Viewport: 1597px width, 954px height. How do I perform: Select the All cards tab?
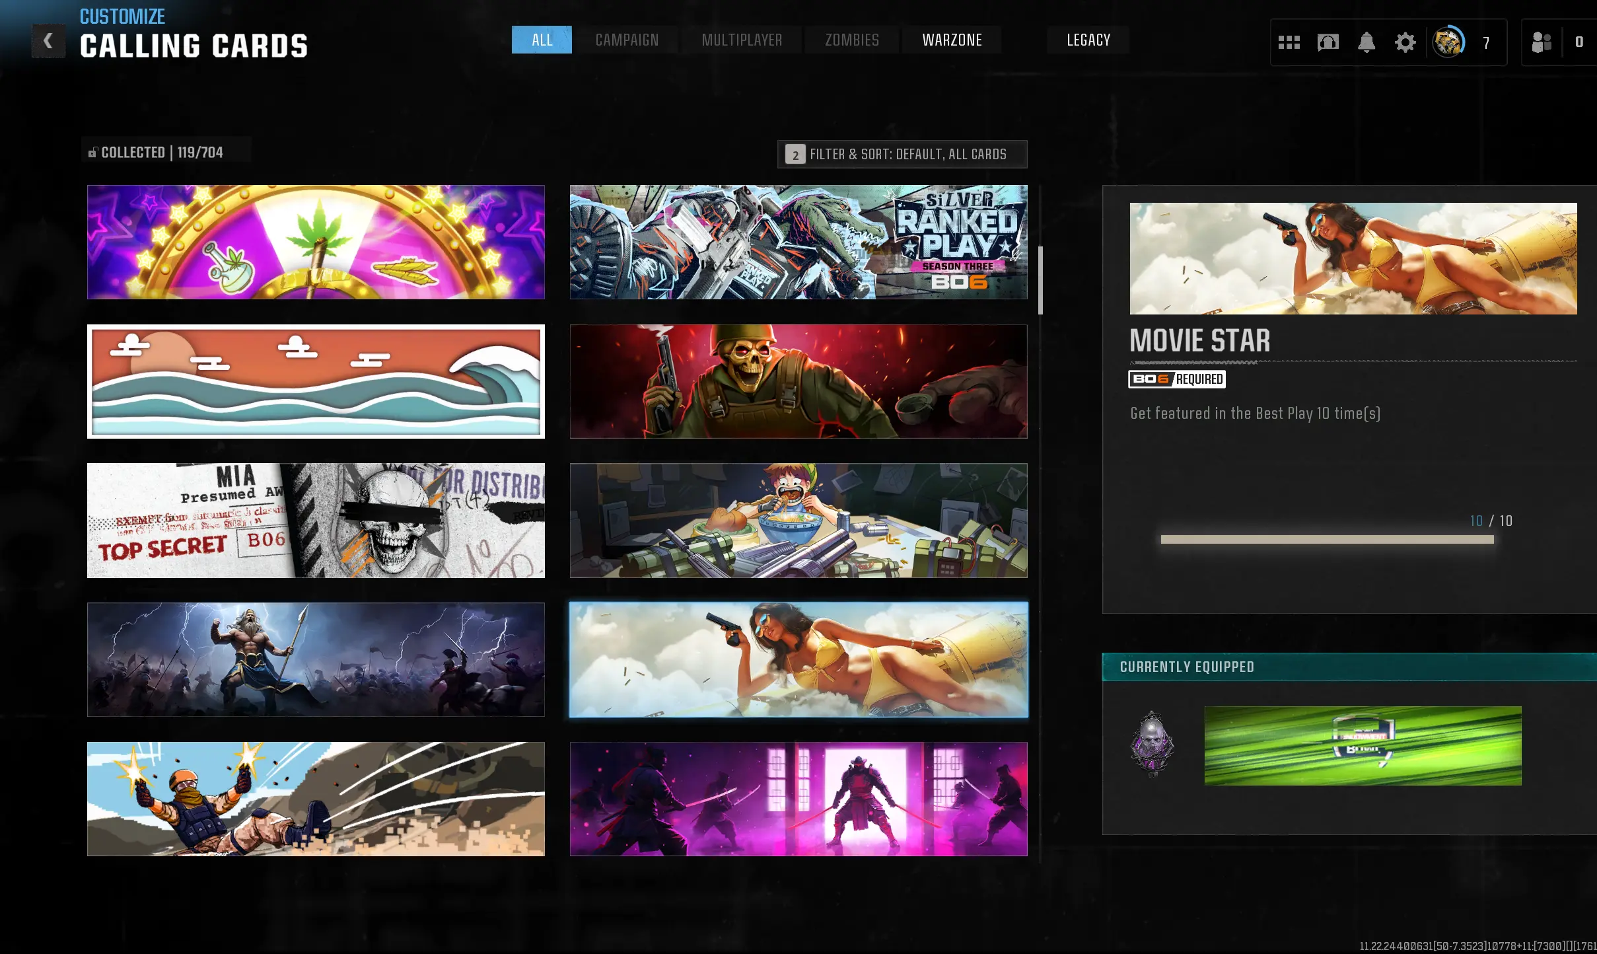click(542, 40)
